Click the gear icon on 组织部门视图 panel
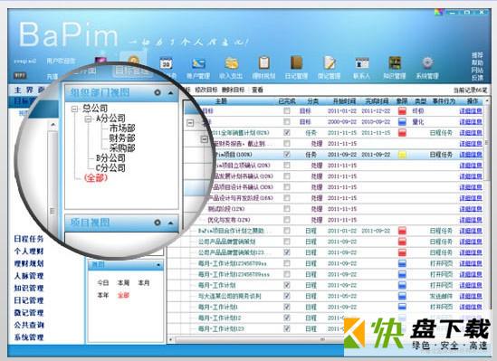The width and height of the screenshot is (497, 361). tap(158, 92)
